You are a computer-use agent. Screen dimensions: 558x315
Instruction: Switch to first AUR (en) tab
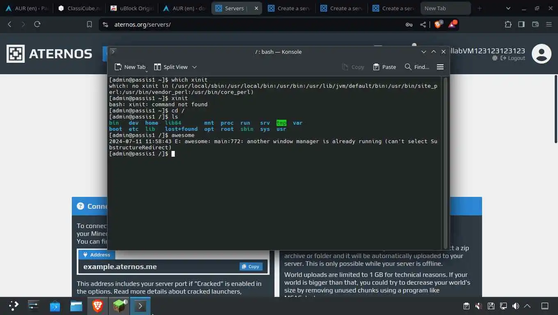pos(27,8)
